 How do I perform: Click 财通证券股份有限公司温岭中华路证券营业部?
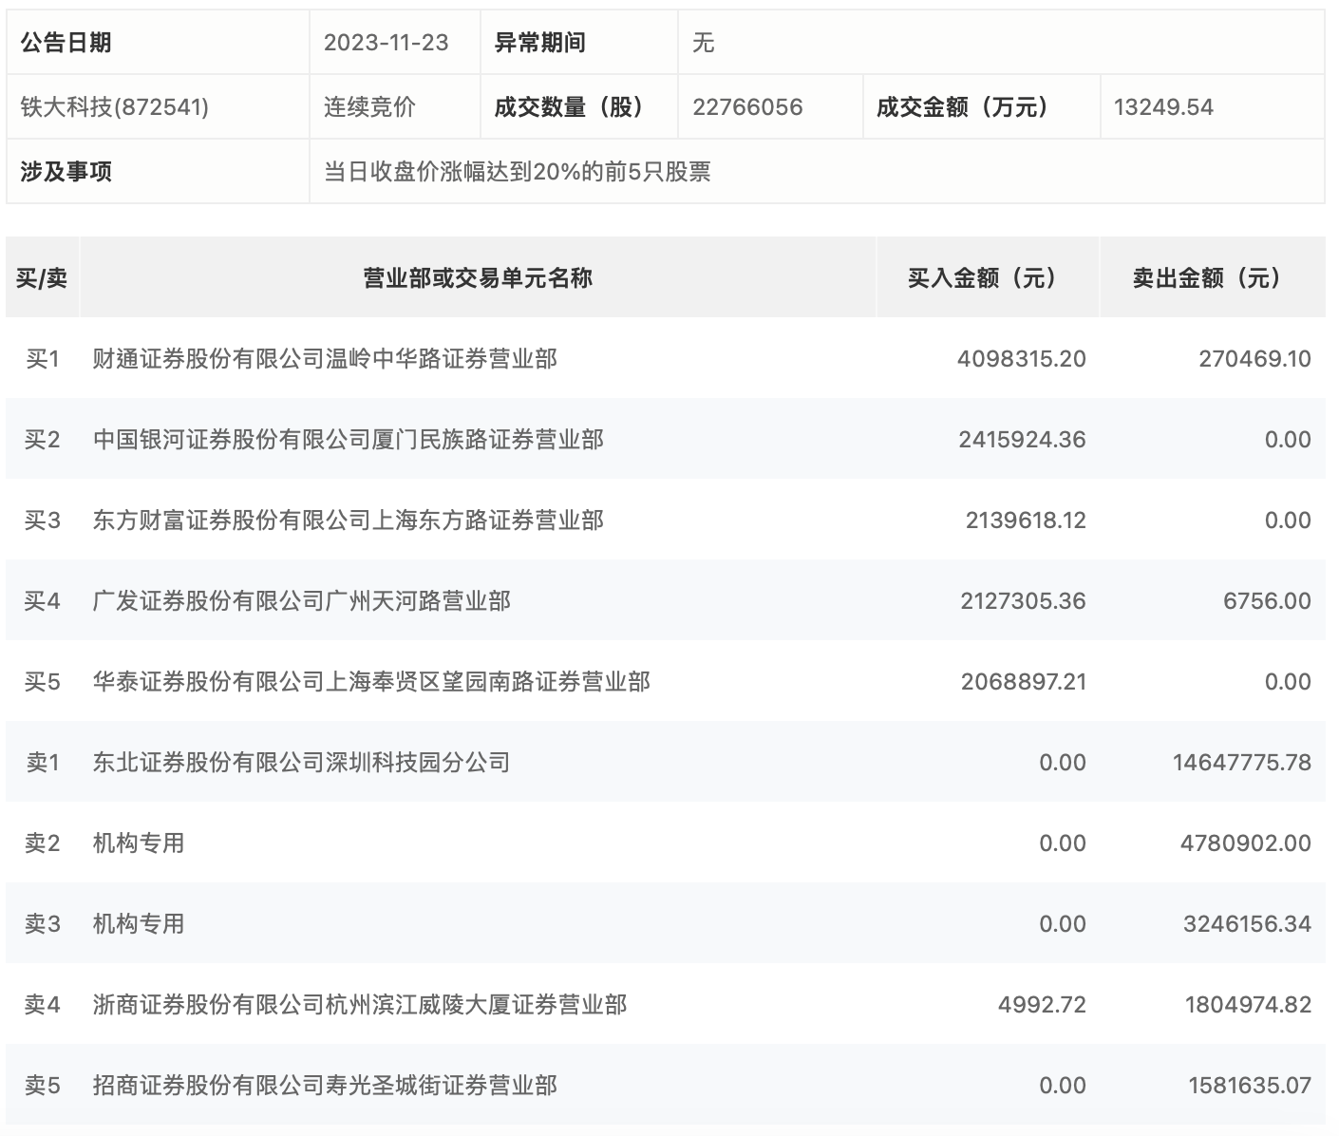click(x=325, y=359)
